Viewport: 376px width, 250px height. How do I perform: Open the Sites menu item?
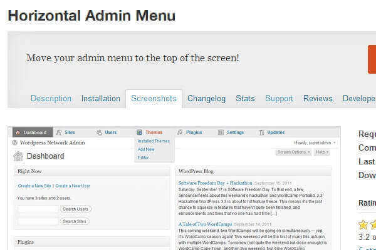click(70, 132)
